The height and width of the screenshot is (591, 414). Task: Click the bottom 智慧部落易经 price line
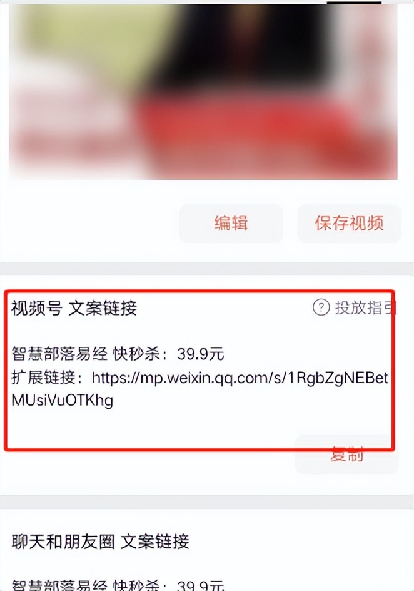coord(118,585)
